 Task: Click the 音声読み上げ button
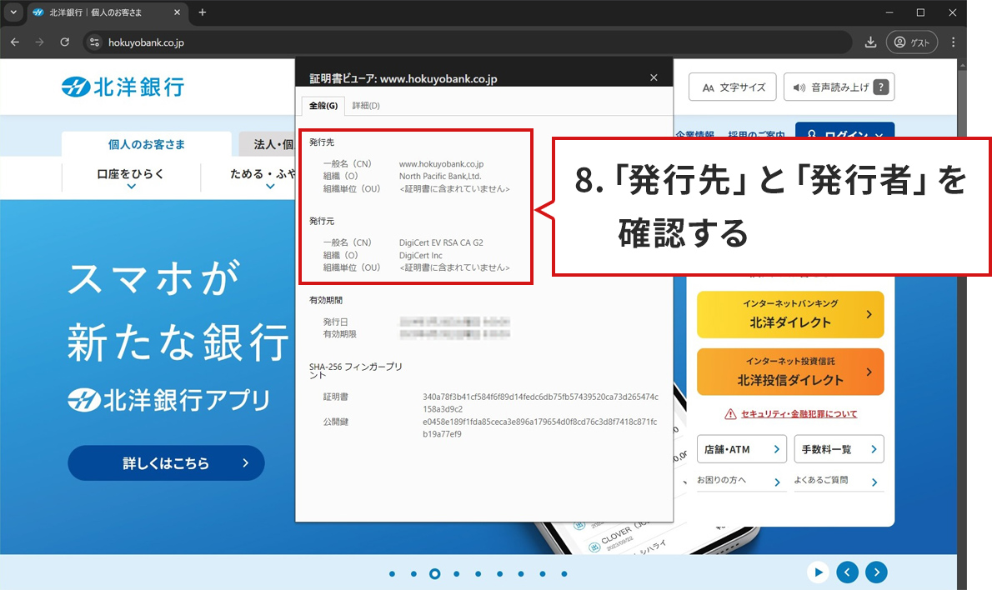[x=839, y=87]
